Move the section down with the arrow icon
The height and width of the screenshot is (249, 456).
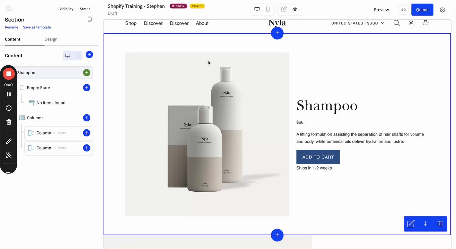(x=426, y=224)
